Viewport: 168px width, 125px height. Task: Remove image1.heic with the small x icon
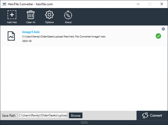[163, 29]
